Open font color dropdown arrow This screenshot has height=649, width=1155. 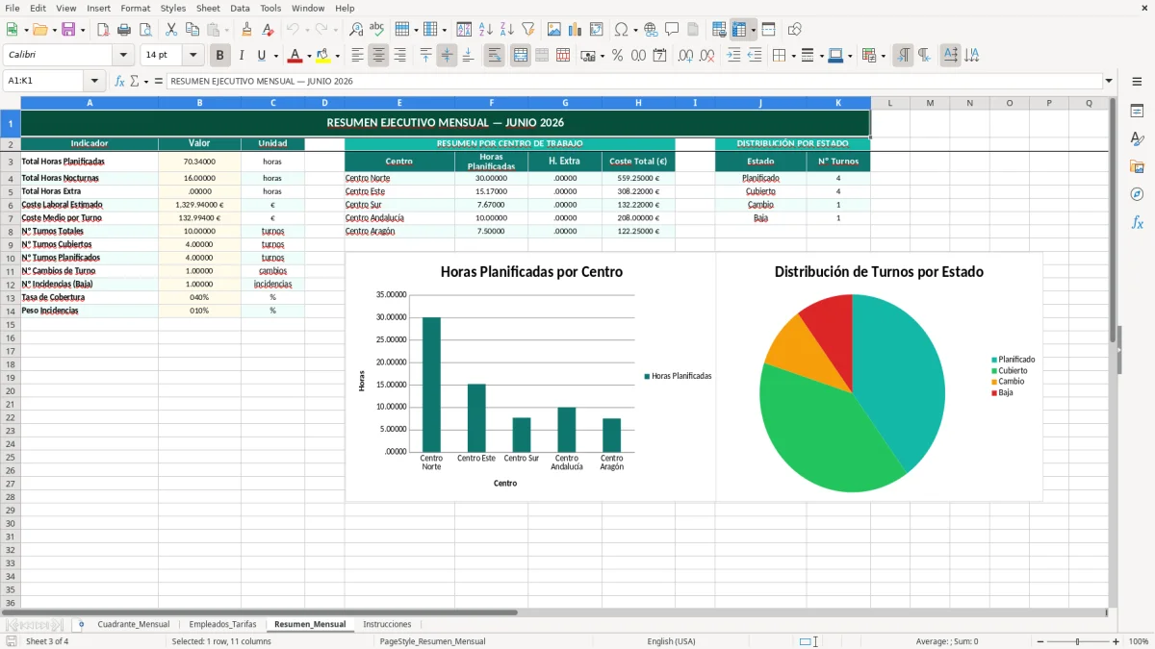point(309,56)
